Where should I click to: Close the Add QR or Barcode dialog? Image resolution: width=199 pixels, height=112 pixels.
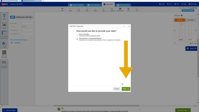tap(128, 26)
